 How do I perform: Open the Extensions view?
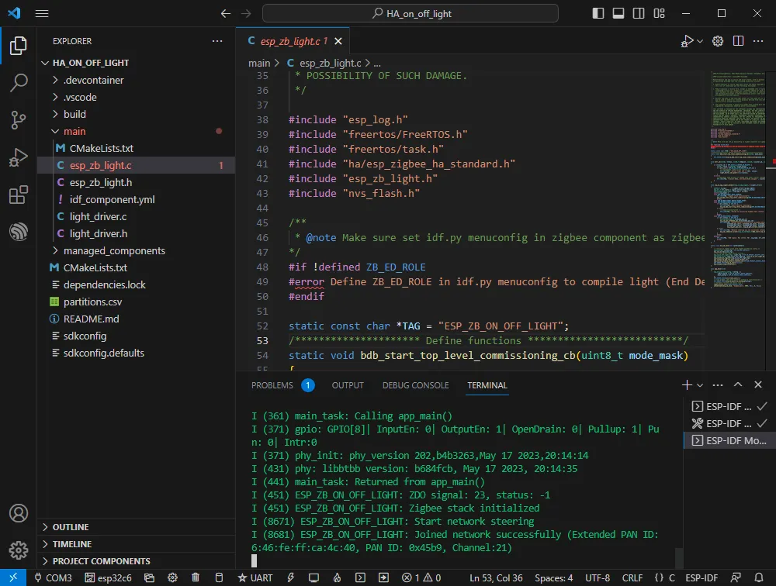(x=19, y=195)
